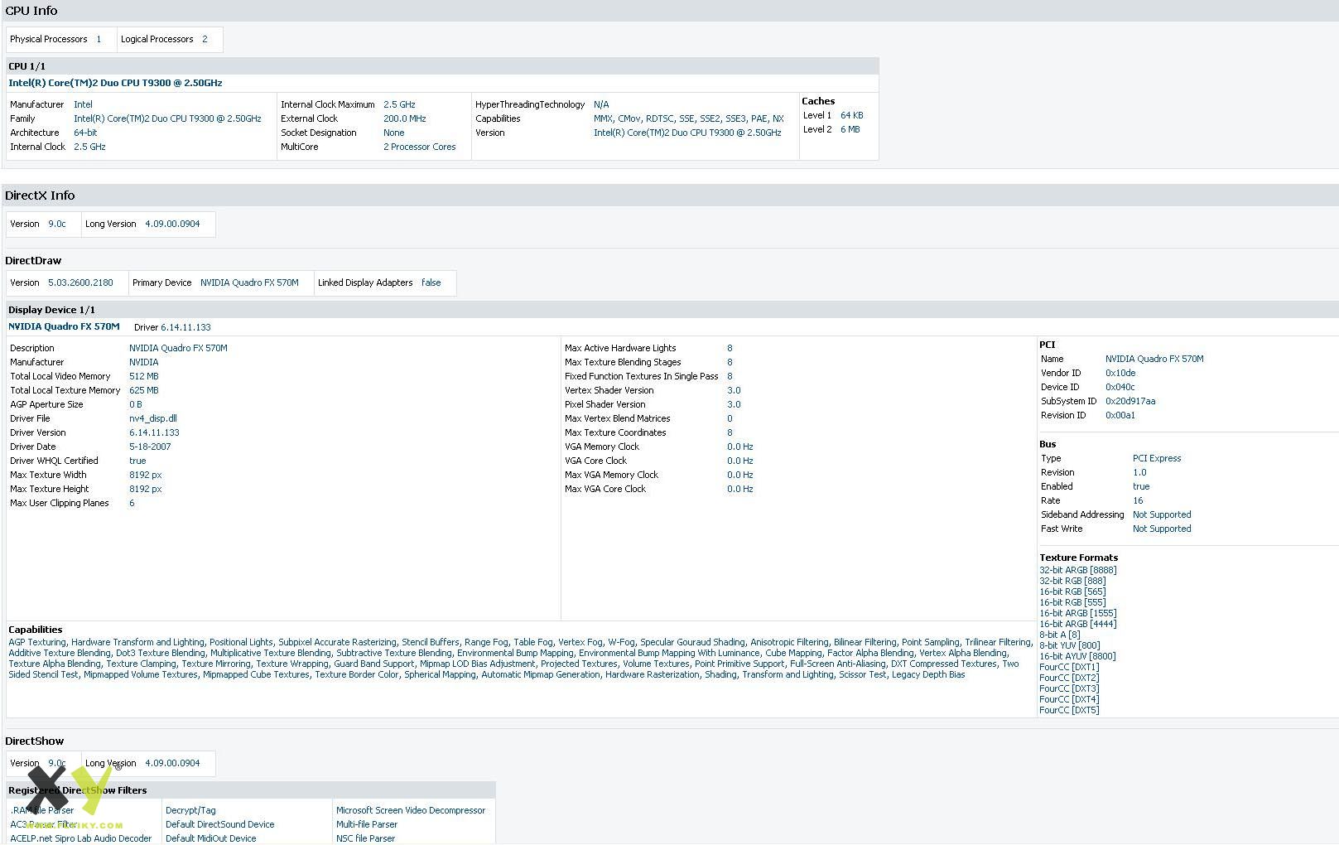Image resolution: width=1339 pixels, height=845 pixels.
Task: Select Total Local Texture Memory value "625 MB"
Action: click(143, 390)
